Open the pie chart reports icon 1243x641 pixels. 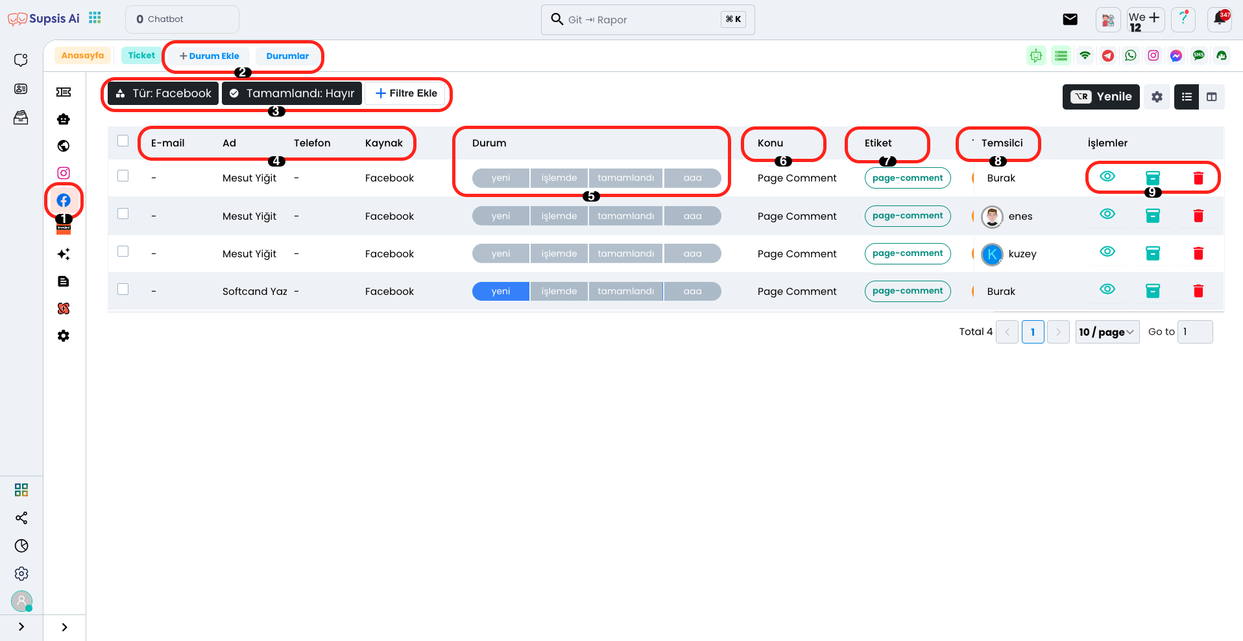(x=21, y=546)
